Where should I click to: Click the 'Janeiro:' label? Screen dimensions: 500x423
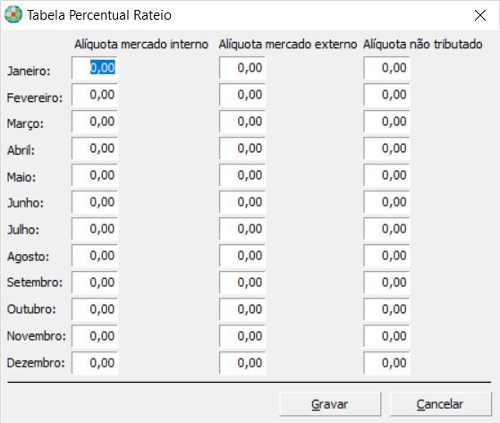pyautogui.click(x=29, y=71)
